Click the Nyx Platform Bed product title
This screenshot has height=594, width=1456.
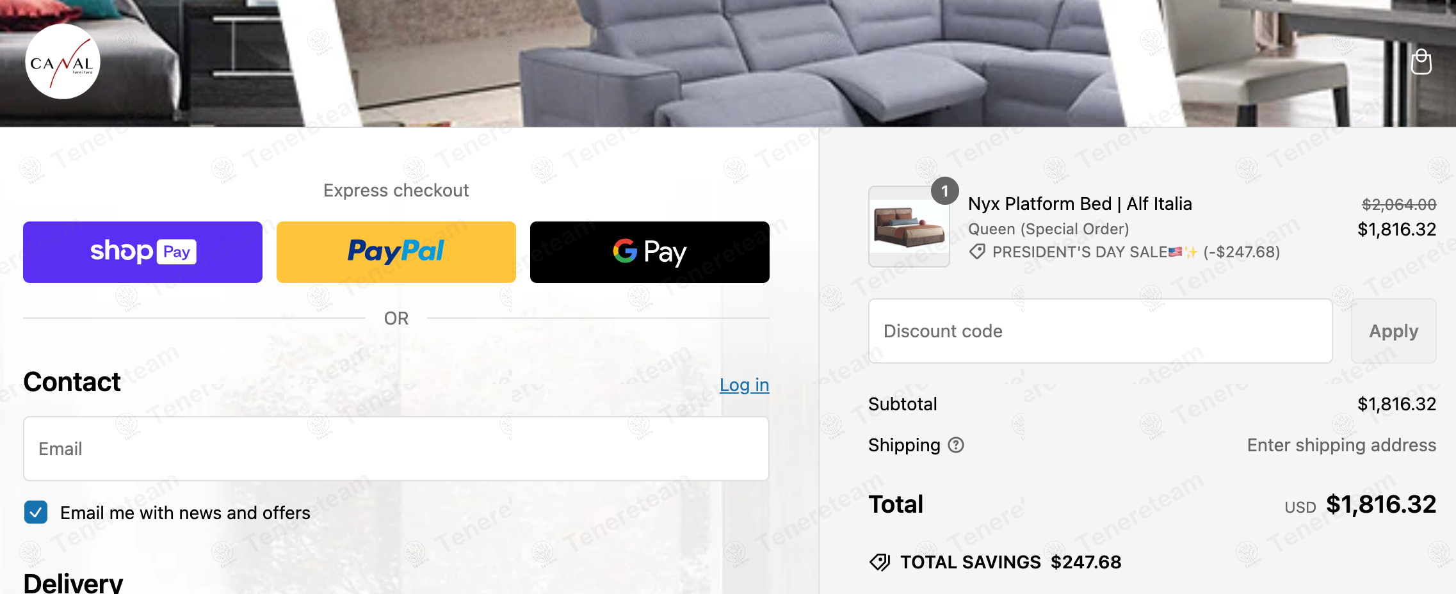(x=1080, y=204)
